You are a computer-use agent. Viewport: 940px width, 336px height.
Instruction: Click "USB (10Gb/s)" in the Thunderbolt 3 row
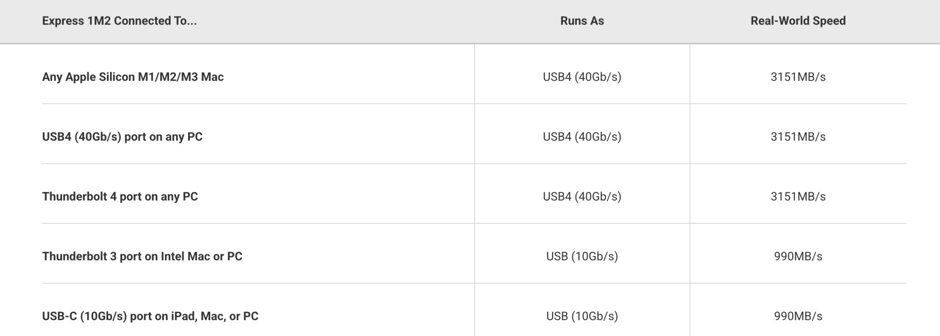(582, 256)
